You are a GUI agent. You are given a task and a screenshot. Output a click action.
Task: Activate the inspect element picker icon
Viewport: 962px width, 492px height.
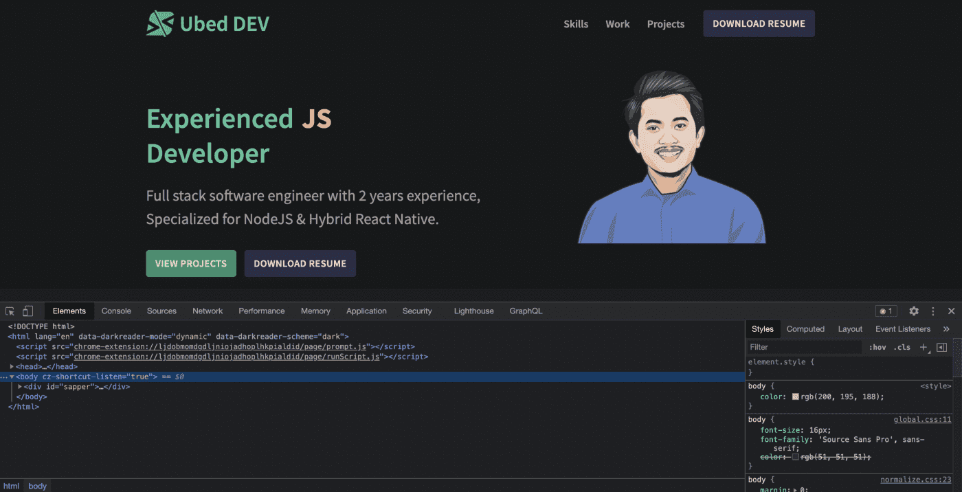tap(10, 311)
